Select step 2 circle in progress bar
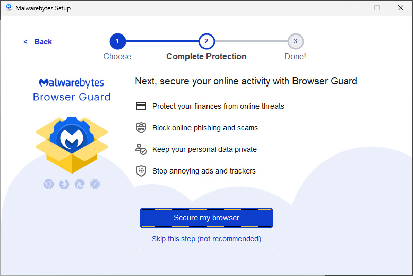This screenshot has height=276, width=413. [x=206, y=41]
